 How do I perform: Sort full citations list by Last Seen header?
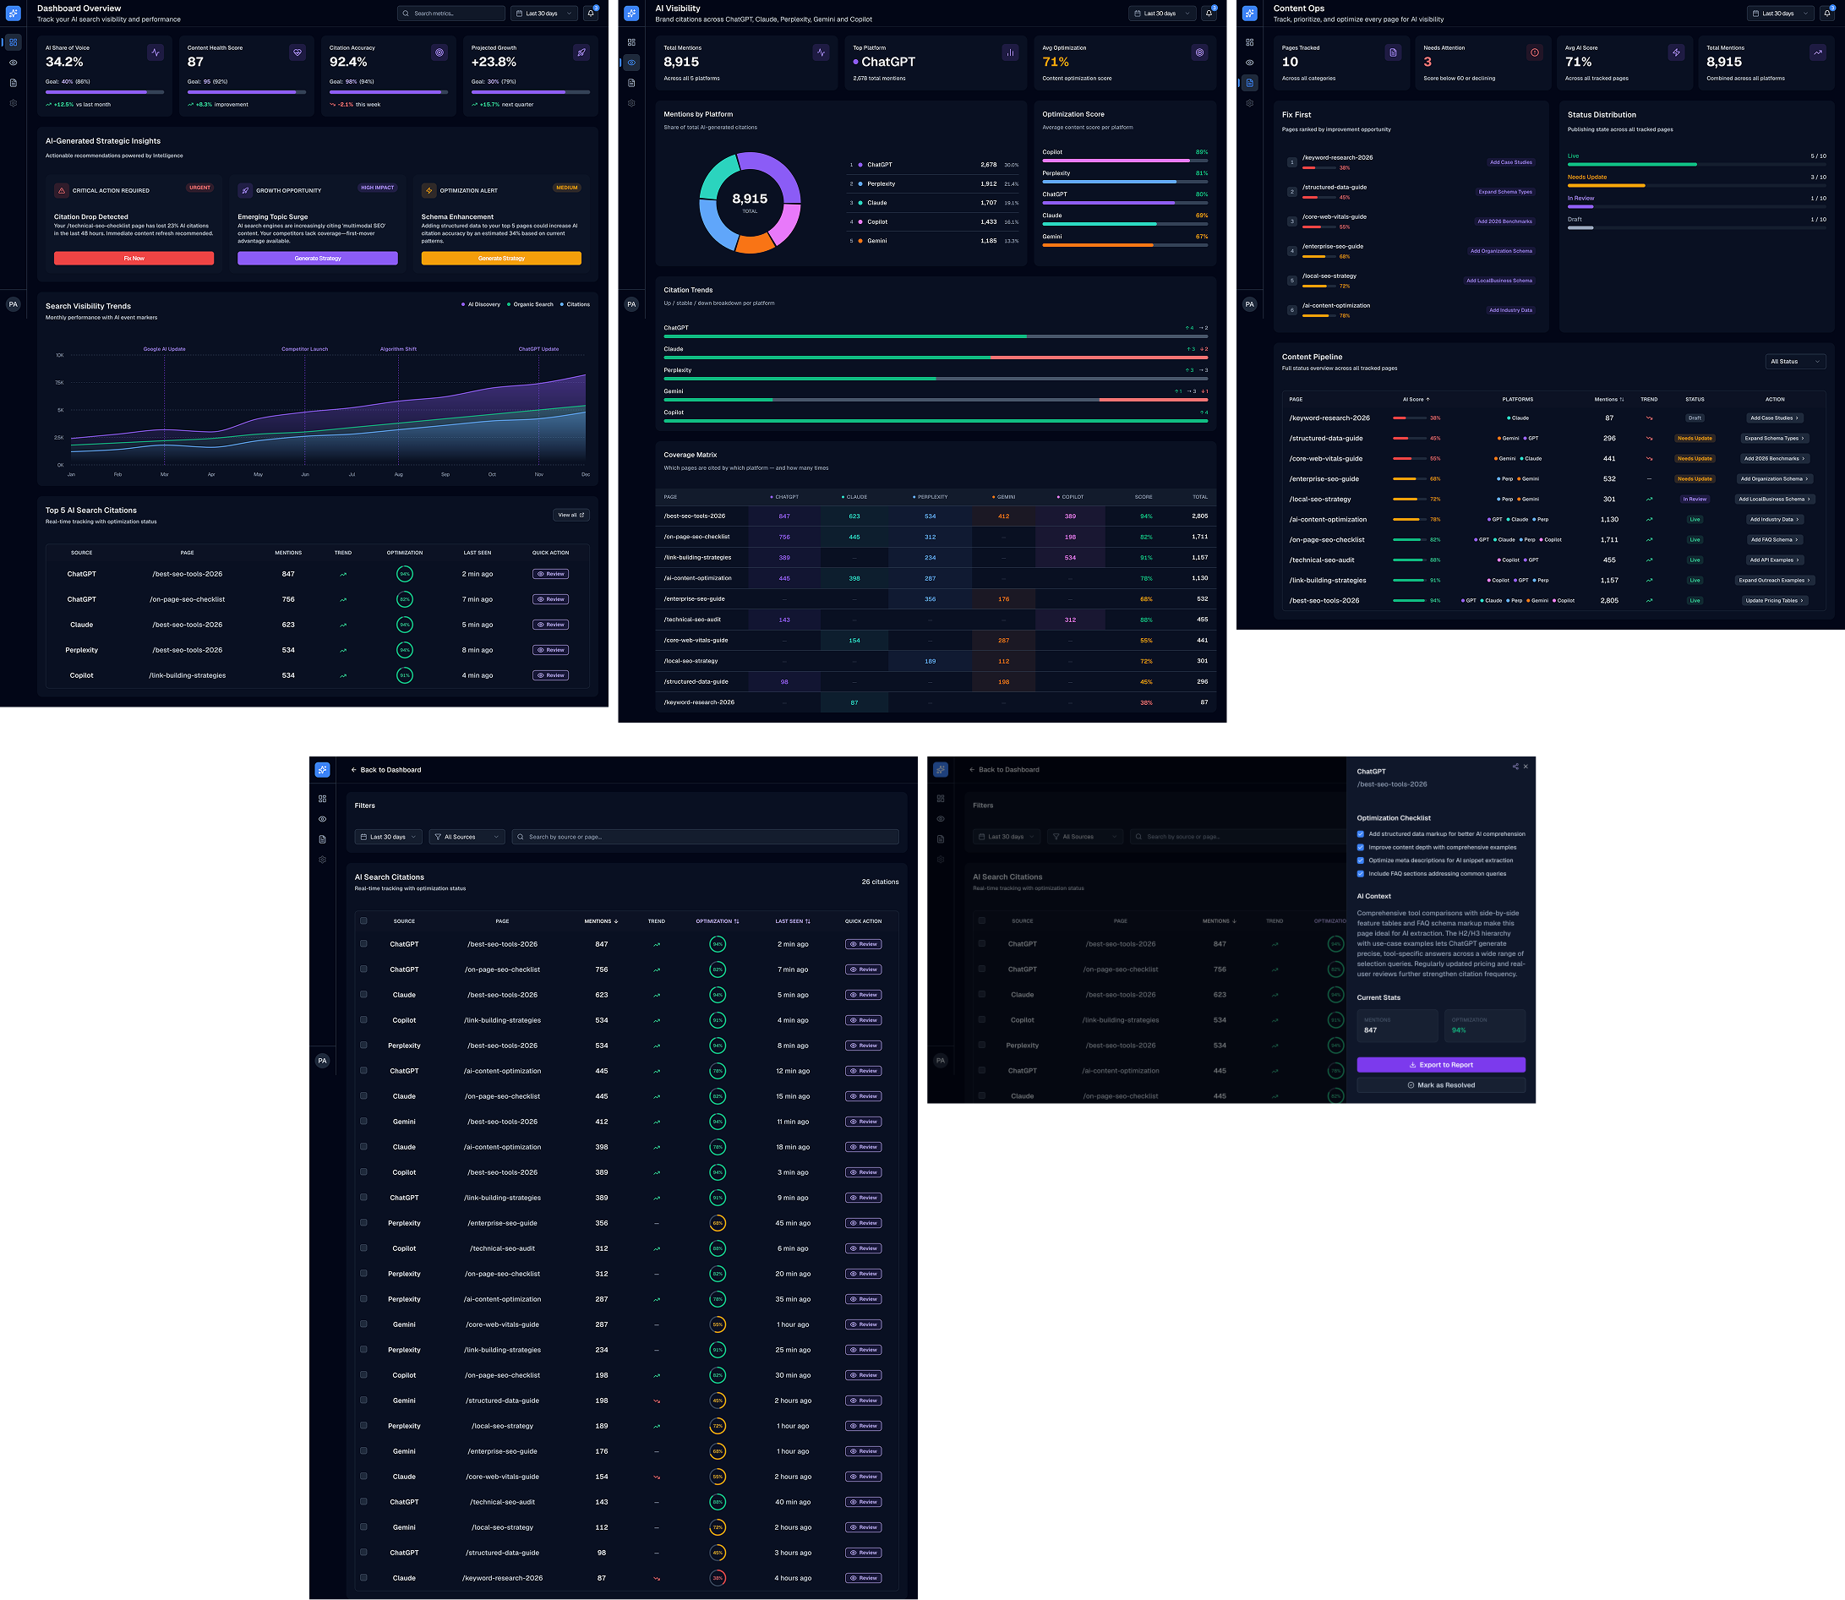coord(793,921)
